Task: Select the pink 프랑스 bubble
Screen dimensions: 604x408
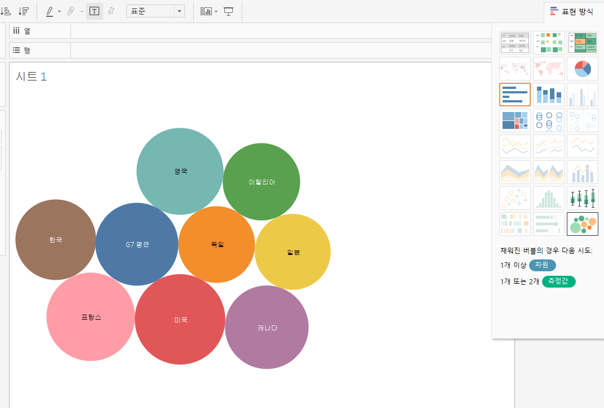Action: [x=91, y=317]
